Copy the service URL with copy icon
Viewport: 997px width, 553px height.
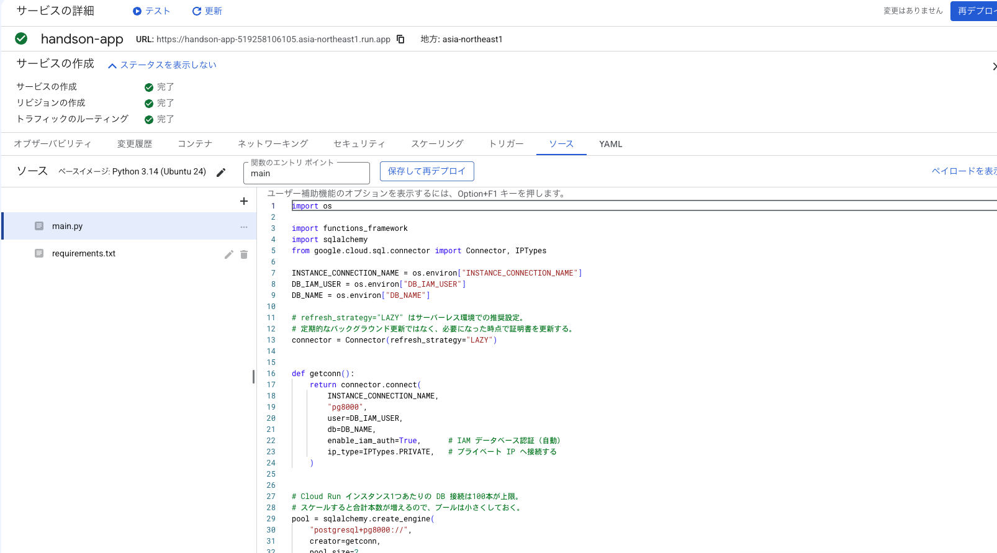coord(400,39)
